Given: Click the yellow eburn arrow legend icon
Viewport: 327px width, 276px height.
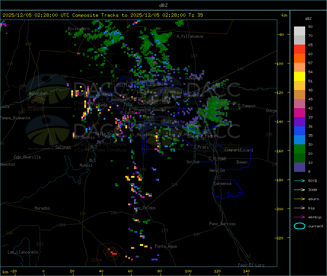Looking at the screenshot, I should 299,199.
